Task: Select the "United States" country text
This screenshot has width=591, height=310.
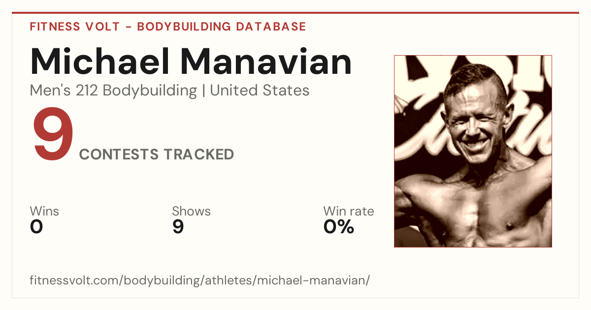Action: 260,91
